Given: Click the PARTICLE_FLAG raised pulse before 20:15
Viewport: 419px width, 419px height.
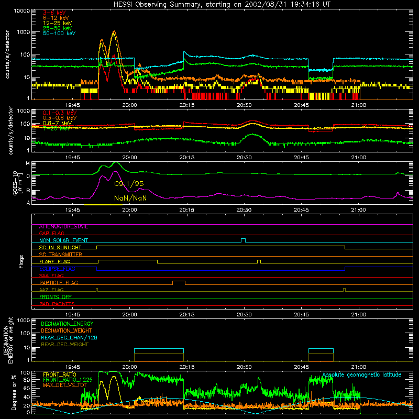Looking at the screenshot, I should click(x=179, y=283).
